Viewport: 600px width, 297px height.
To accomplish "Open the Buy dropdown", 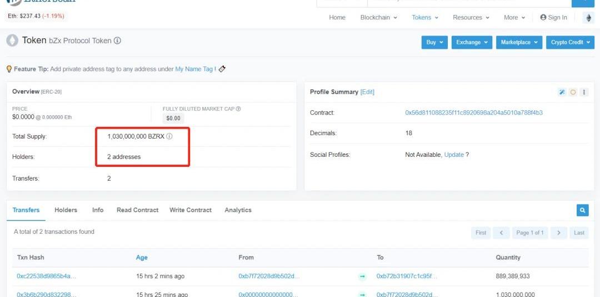I will tap(434, 42).
